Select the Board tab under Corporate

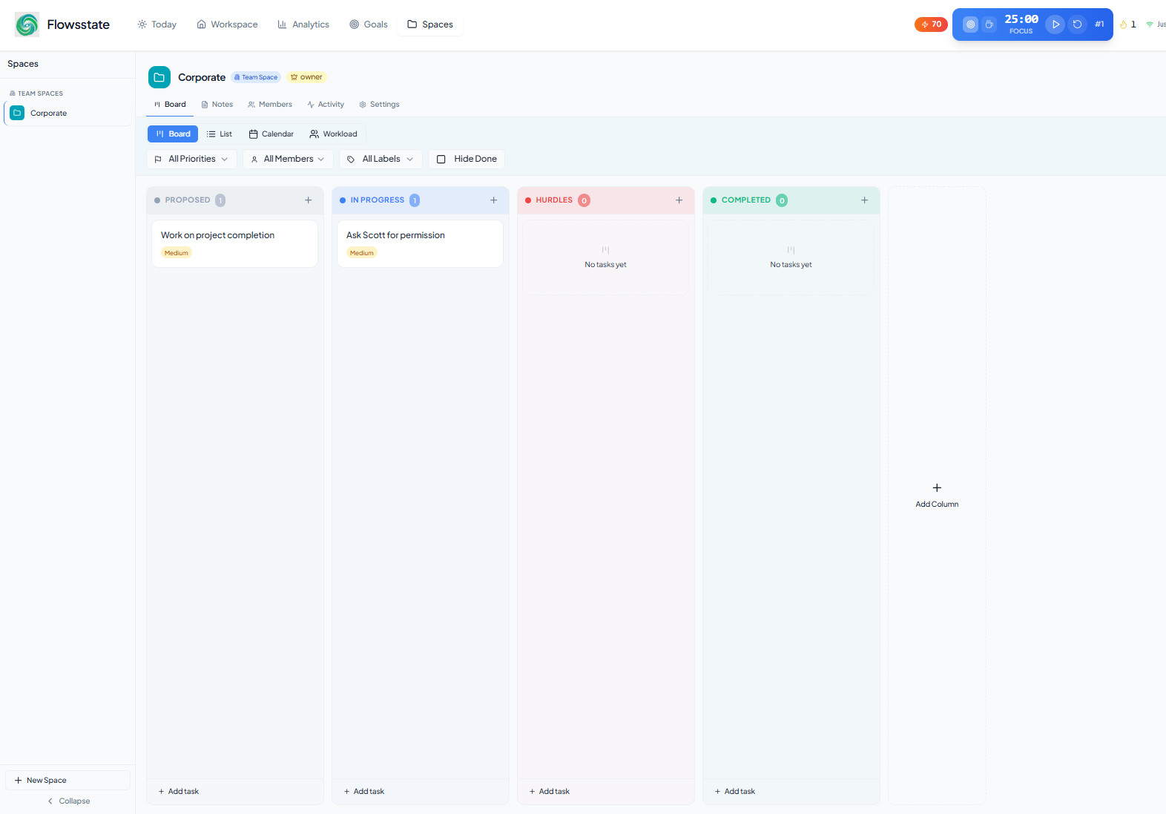tap(170, 105)
